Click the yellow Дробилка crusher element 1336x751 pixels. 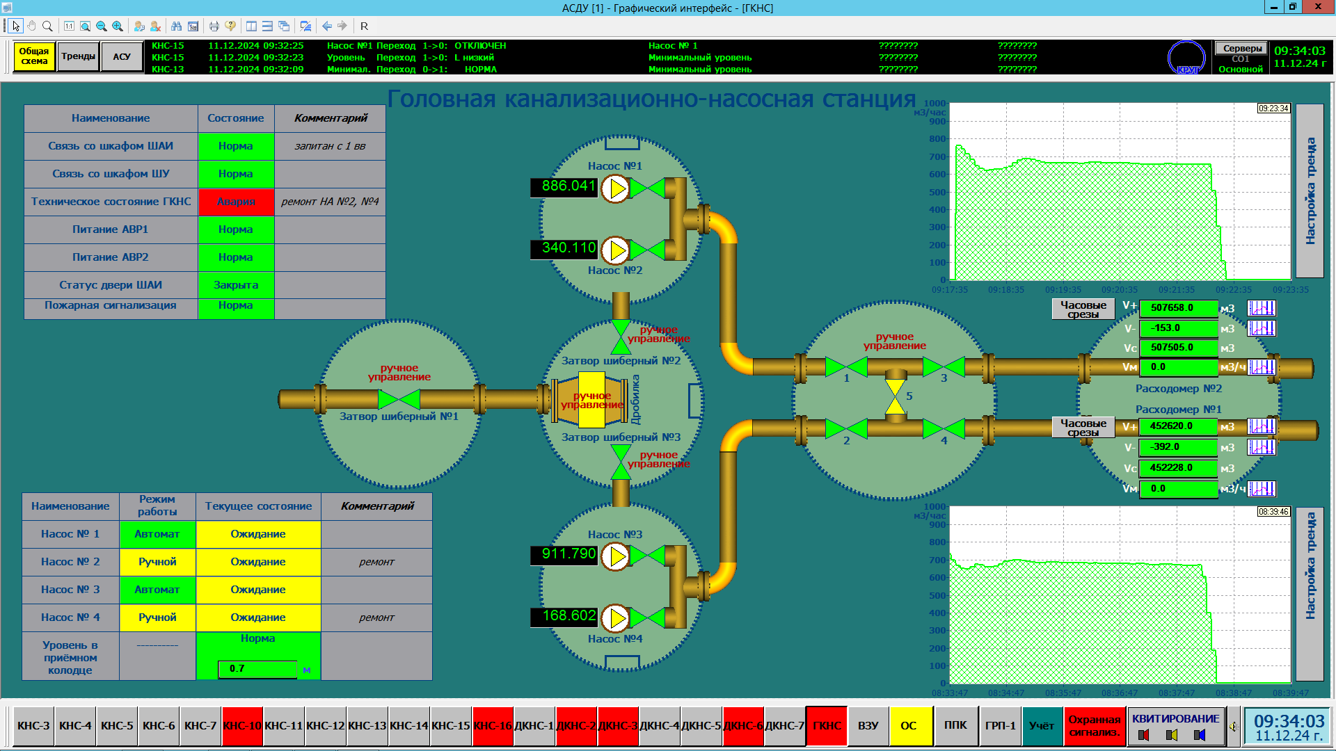coord(591,400)
